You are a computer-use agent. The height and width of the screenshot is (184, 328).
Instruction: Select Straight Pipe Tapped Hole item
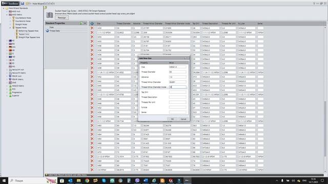point(29,37)
